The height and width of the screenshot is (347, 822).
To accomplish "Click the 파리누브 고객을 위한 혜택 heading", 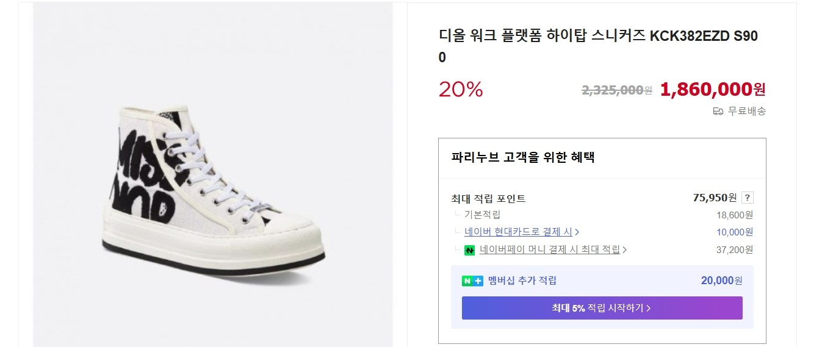I will pyautogui.click(x=523, y=157).
